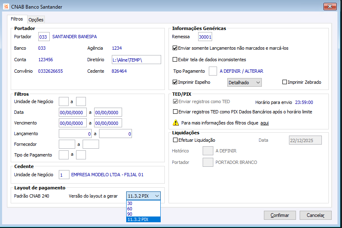Click the Lançamento starting number field
The width and height of the screenshot is (342, 228).
click(75, 134)
